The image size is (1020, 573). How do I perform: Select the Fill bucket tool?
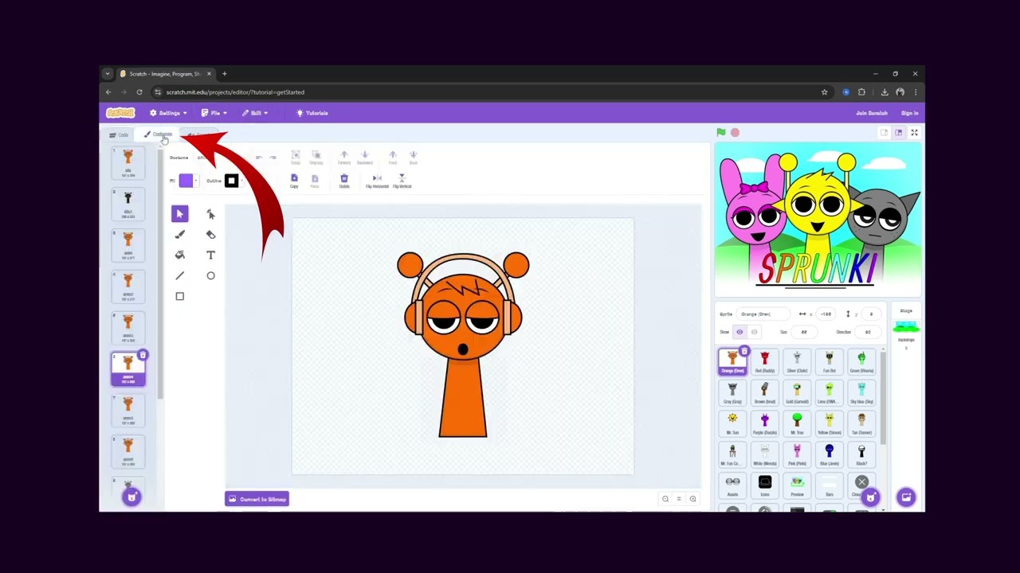179,255
